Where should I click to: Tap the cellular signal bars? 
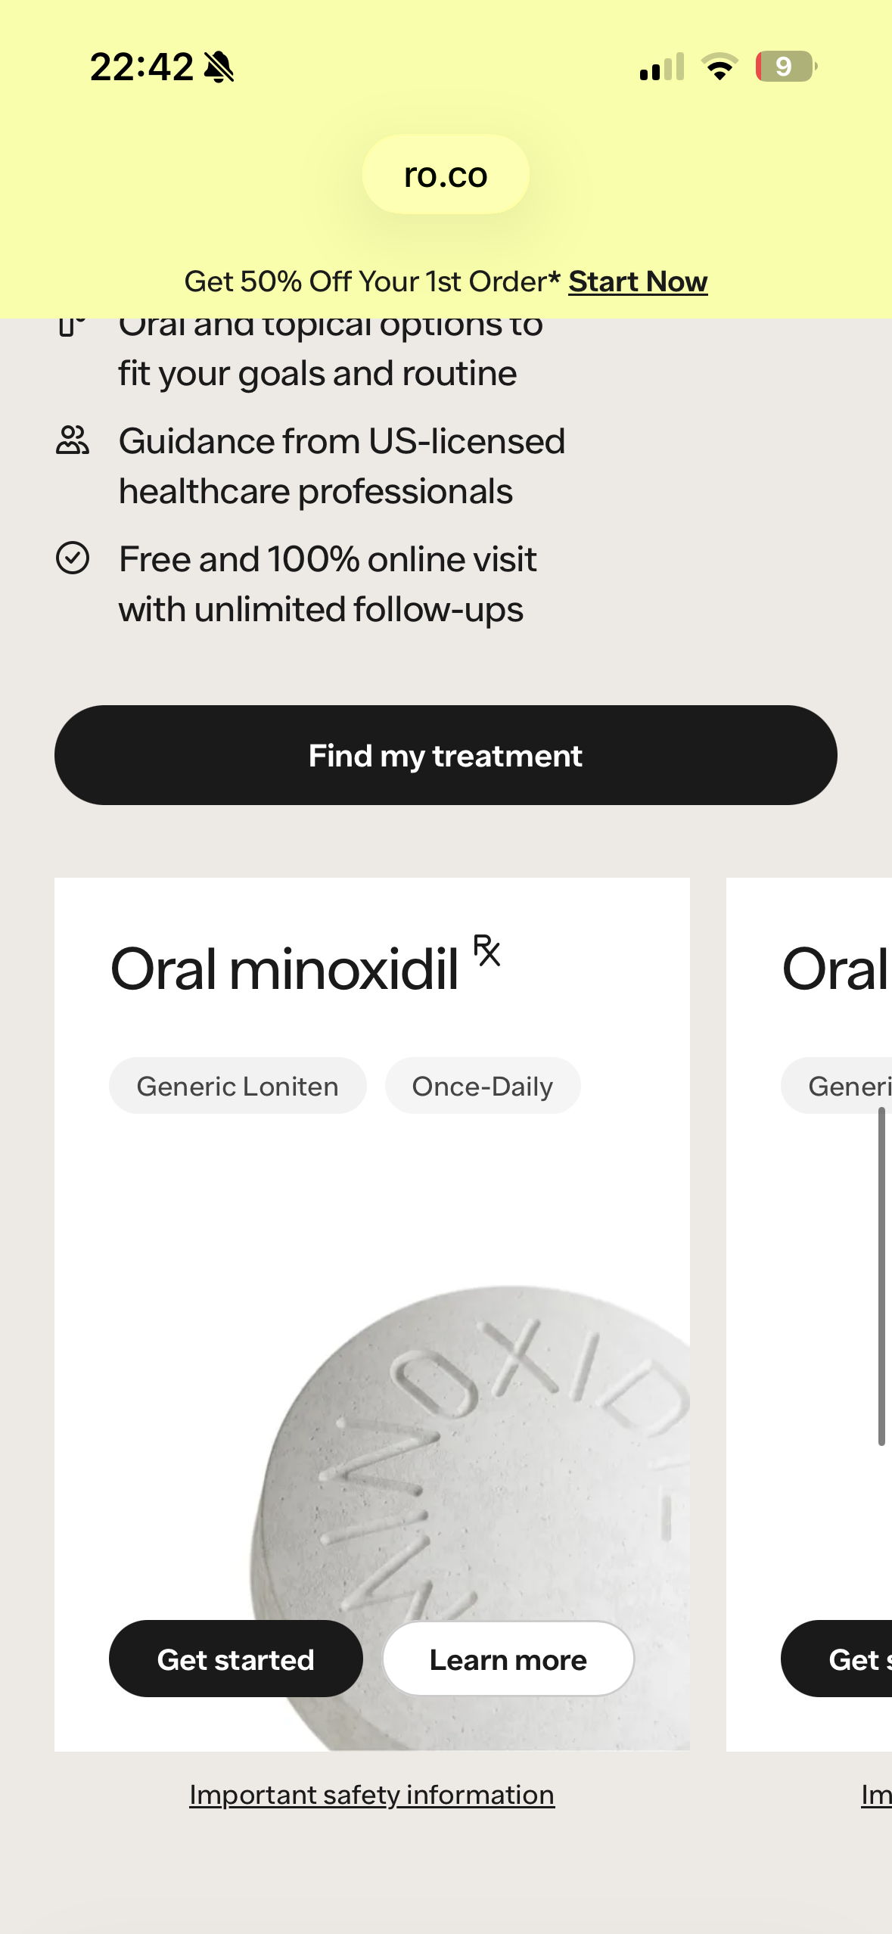662,67
